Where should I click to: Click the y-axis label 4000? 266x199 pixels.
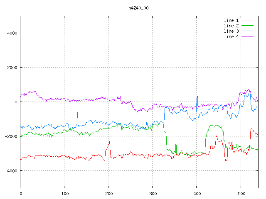12,33
